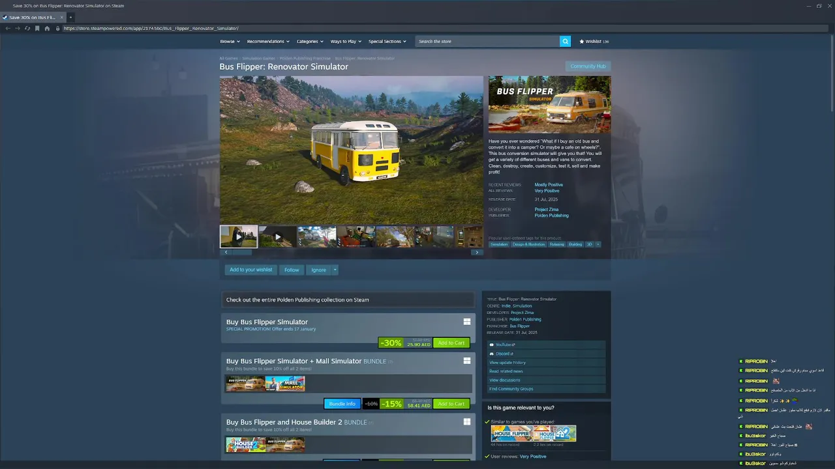Click the Mall Simulator bundle cover image
Viewport: 835px width, 469px height.
285,384
